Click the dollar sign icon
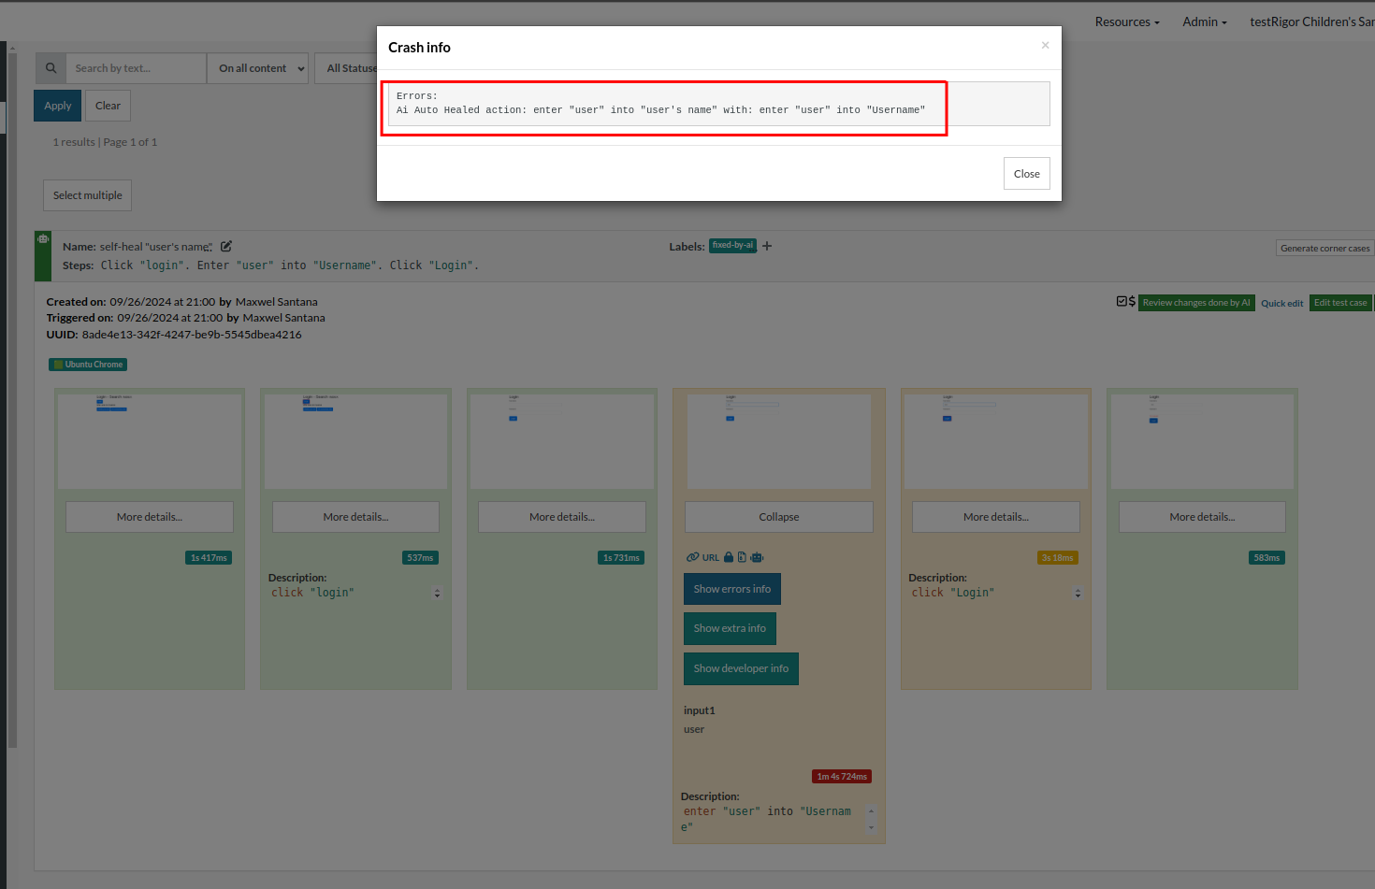The image size is (1375, 889). (x=1132, y=301)
